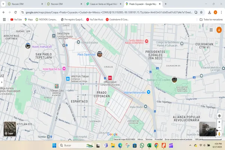Open the Maps bookmark
225x150 pixels.
click(x=29, y=19)
